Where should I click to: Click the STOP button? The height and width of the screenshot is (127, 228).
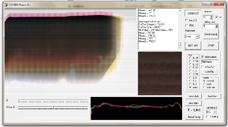pyautogui.click(x=211, y=46)
